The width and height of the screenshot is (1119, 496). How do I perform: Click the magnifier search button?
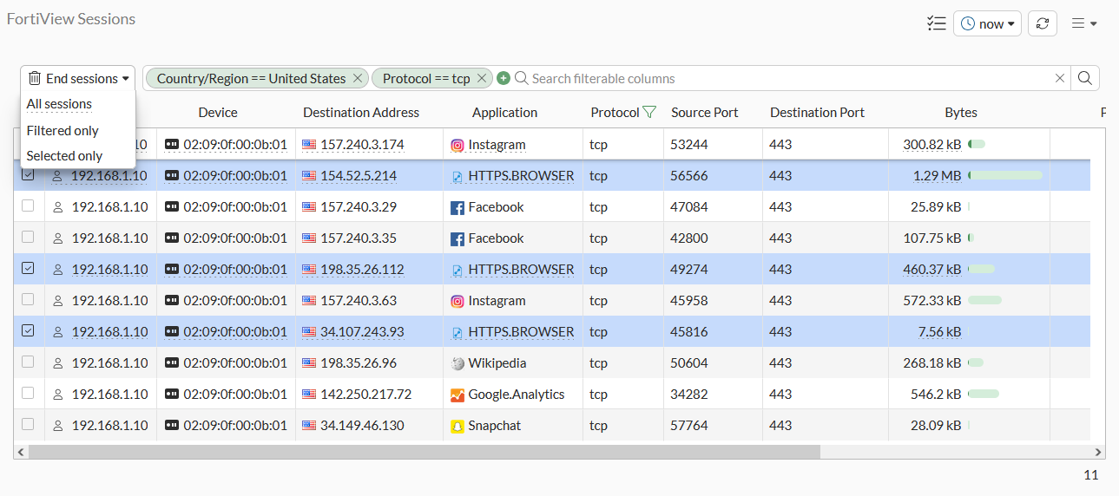click(1084, 78)
